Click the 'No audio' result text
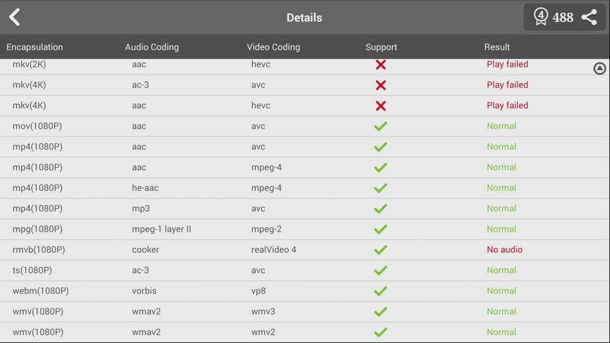Screen dimensions: 610x343 tap(504, 250)
